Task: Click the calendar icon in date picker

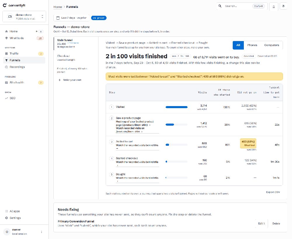Action: tap(58, 18)
